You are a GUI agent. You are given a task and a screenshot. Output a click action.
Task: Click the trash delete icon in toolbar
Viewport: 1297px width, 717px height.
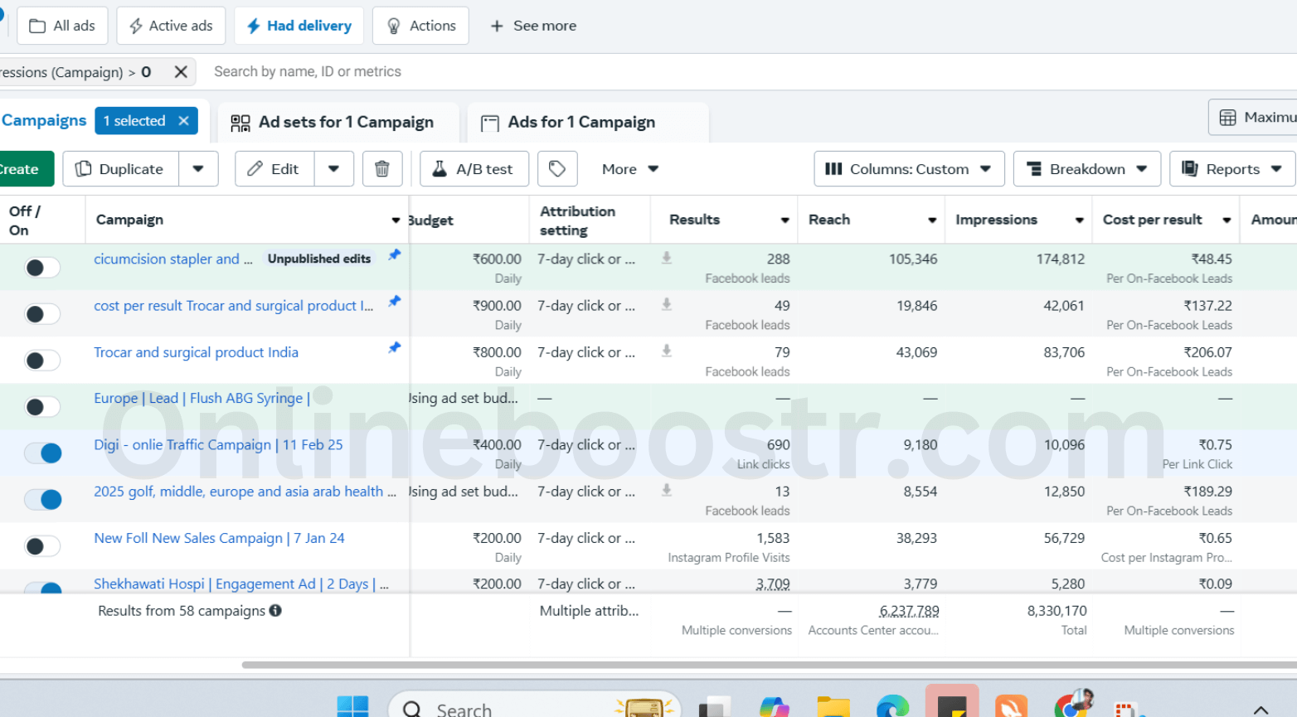click(x=382, y=169)
